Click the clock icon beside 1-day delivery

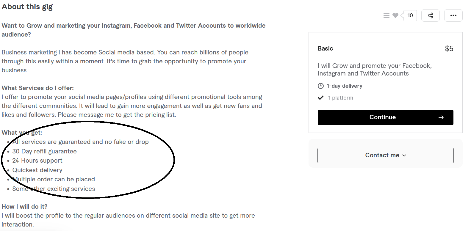tap(321, 86)
